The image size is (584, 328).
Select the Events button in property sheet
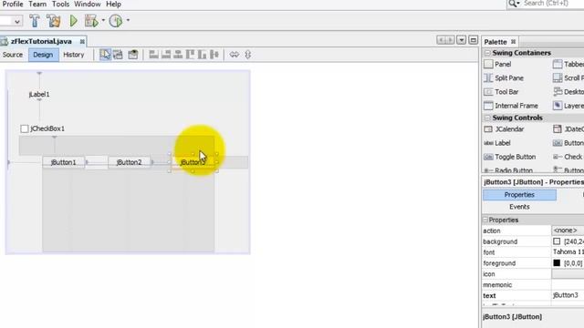(x=519, y=207)
